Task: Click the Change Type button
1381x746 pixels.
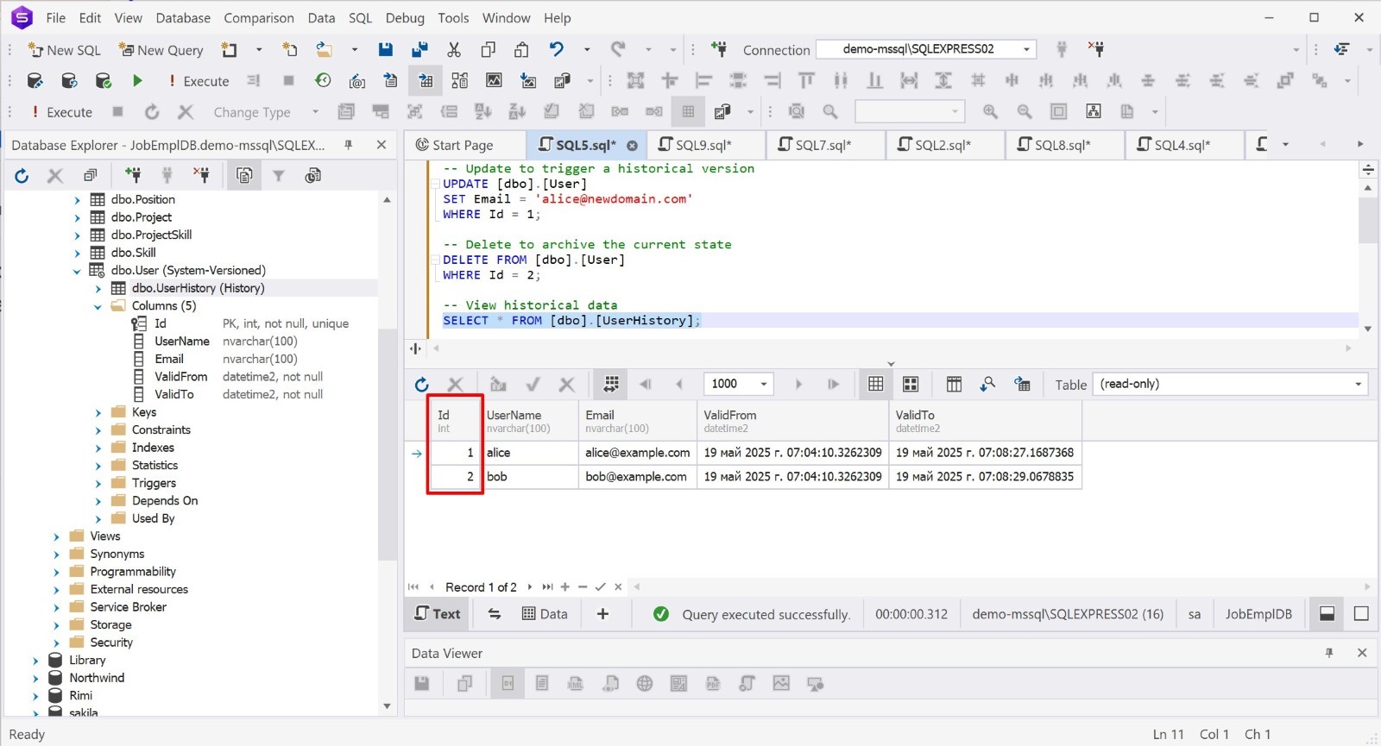Action: click(252, 112)
